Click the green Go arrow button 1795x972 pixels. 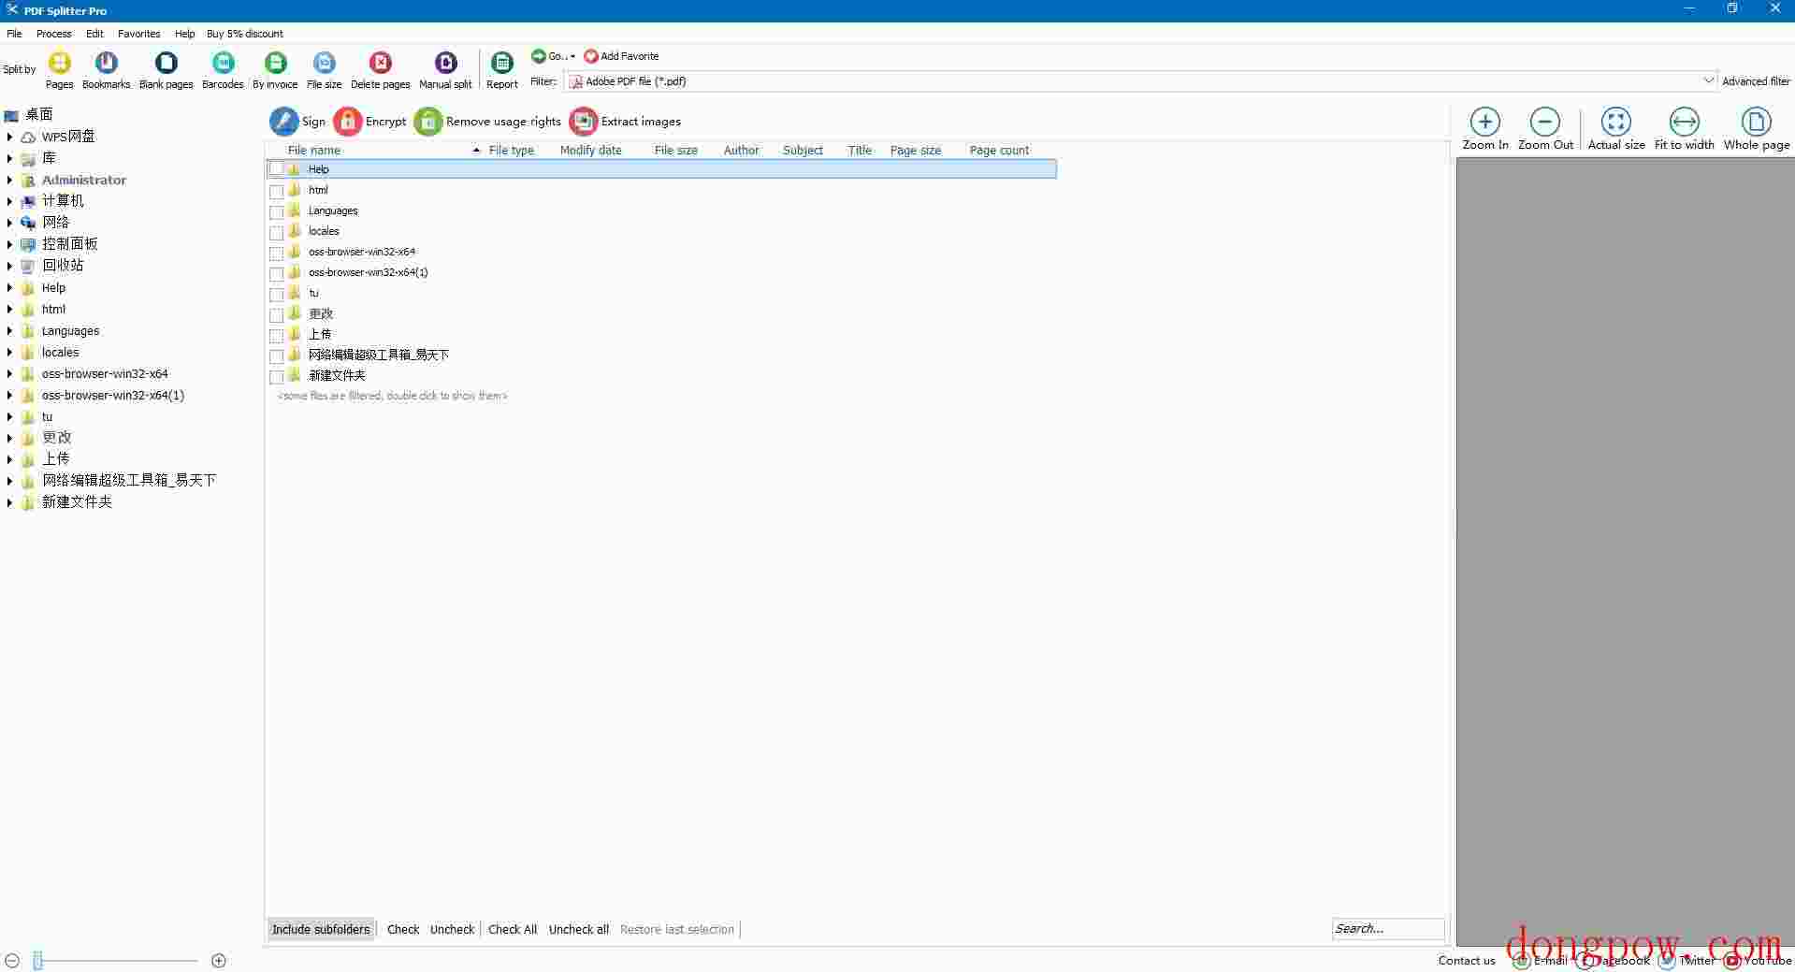click(x=538, y=56)
